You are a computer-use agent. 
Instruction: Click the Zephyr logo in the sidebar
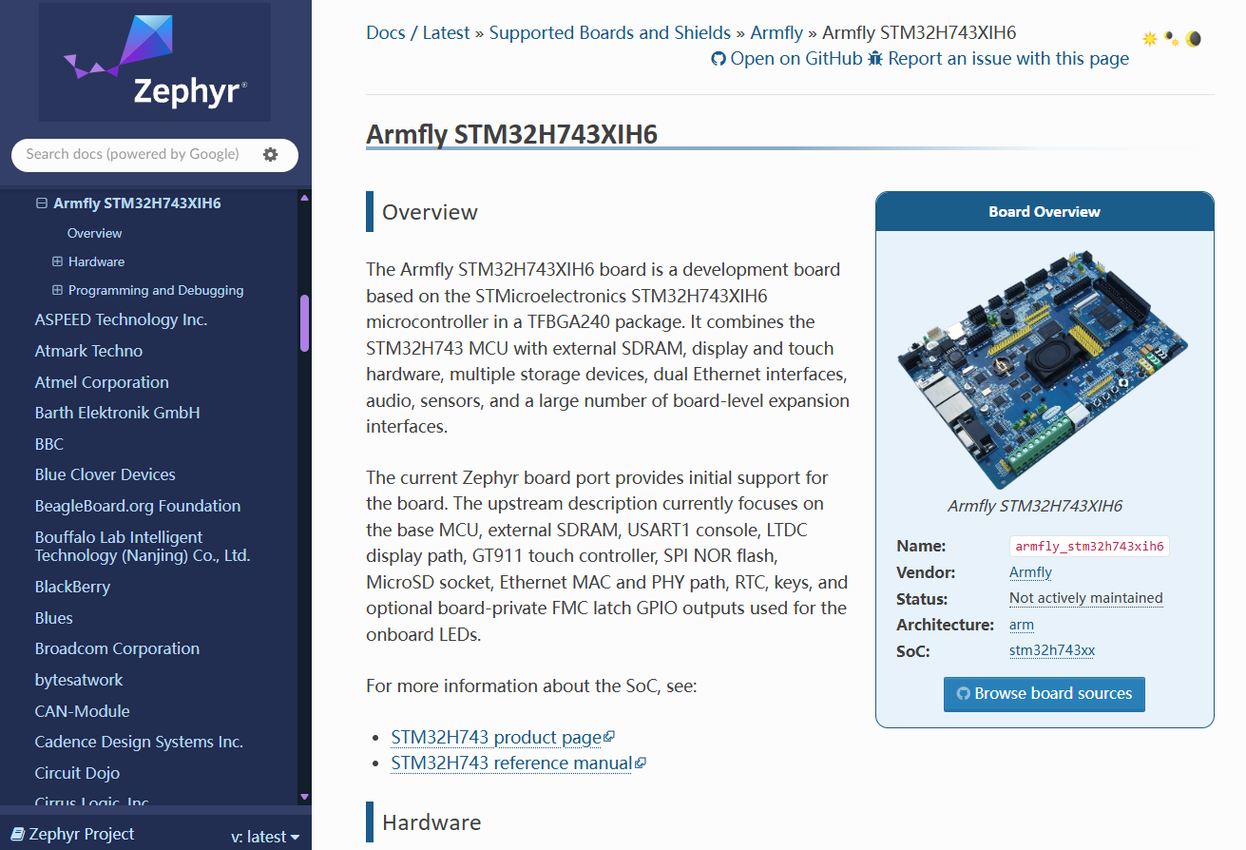(155, 63)
